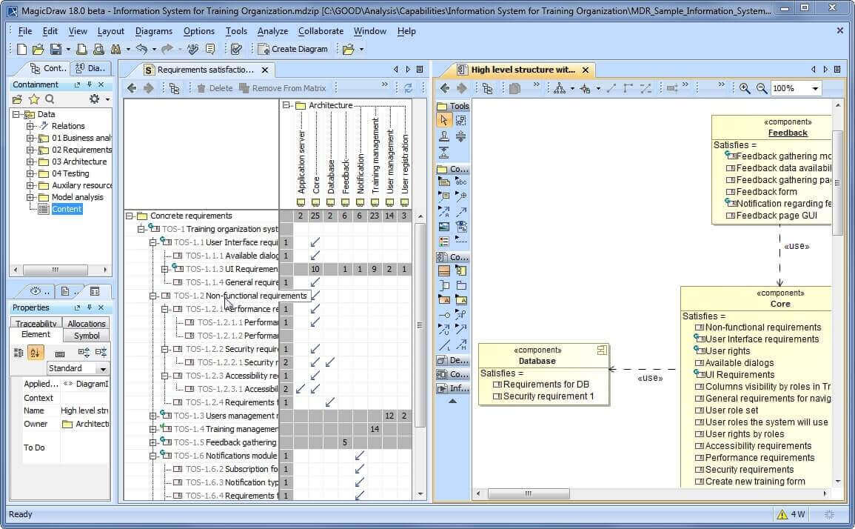Click the refresh icon in the matrix toolbar
The width and height of the screenshot is (855, 529).
click(x=409, y=87)
